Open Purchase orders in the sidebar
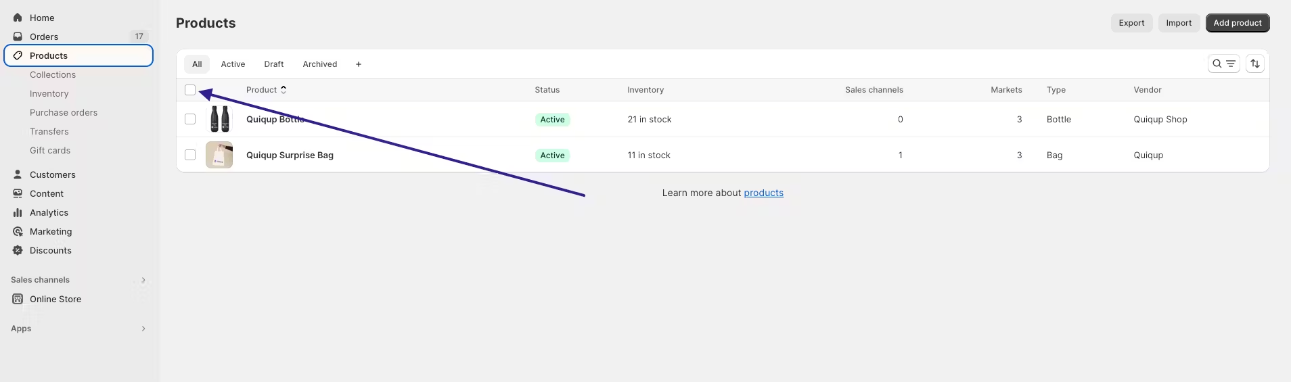The width and height of the screenshot is (1291, 382). pos(64,112)
